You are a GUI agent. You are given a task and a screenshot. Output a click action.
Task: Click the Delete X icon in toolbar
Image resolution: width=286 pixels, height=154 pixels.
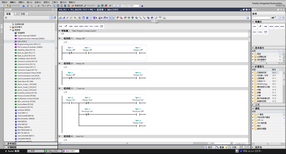point(39,6)
